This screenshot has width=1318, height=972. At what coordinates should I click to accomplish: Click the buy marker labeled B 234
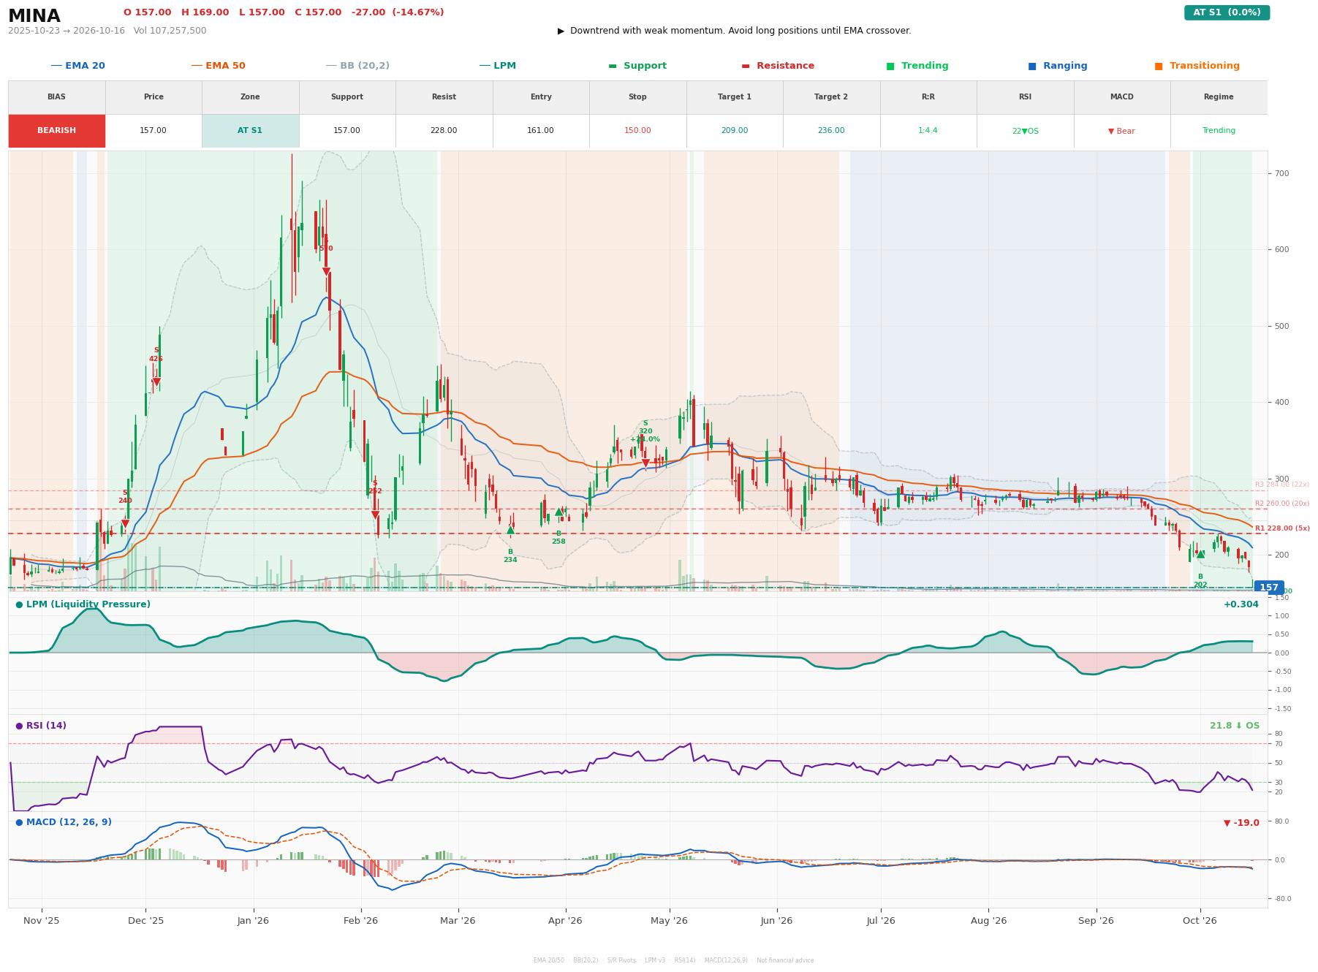click(510, 531)
